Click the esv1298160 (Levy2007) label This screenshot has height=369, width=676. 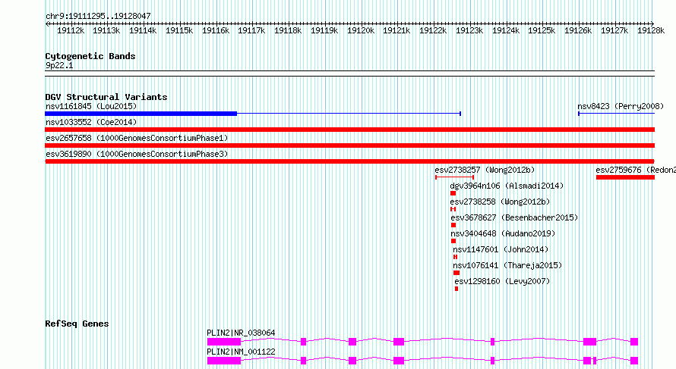502,281
